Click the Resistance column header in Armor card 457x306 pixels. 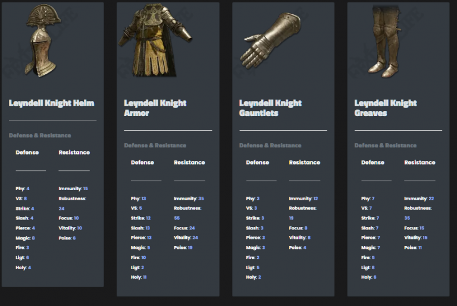(189, 162)
